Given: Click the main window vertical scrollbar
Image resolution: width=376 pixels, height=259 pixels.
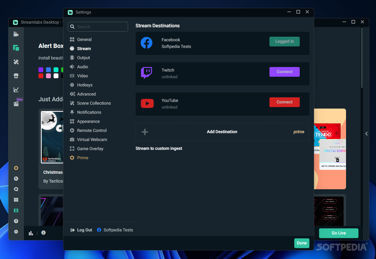Looking at the screenshot, I should [x=362, y=58].
